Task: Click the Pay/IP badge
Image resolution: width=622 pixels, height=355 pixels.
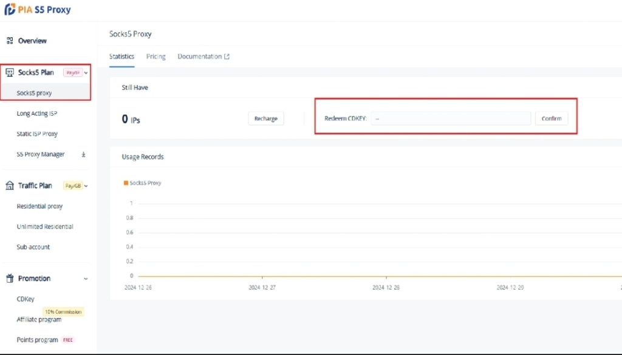Action: 73,72
